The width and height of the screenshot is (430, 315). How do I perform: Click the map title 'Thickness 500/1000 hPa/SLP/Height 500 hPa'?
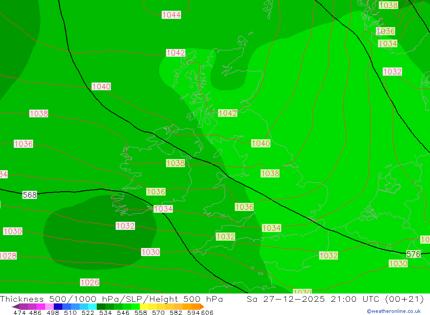click(x=111, y=299)
